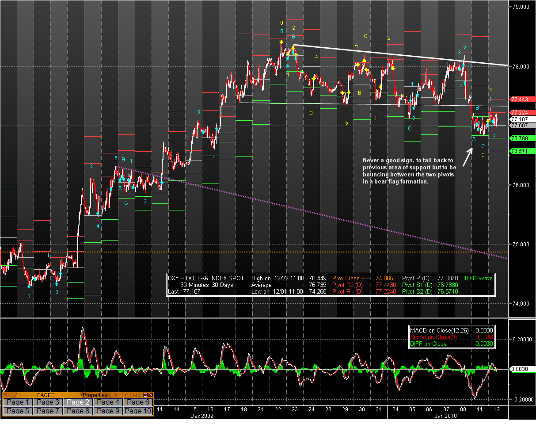Image resolution: width=536 pixels, height=428 pixels.
Task: Open Page 4 of the chart
Action: pyautogui.click(x=108, y=402)
